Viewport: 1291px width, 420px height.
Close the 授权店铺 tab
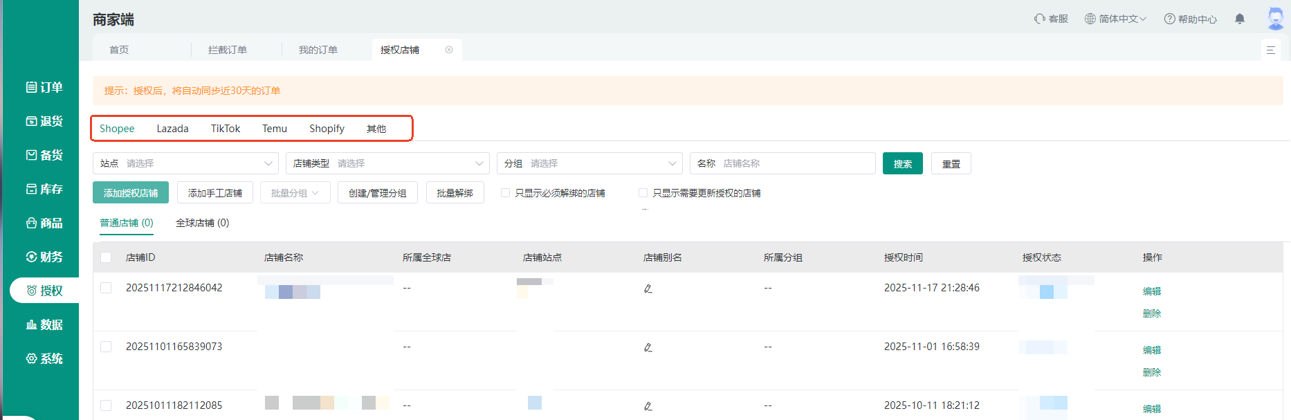tap(449, 50)
